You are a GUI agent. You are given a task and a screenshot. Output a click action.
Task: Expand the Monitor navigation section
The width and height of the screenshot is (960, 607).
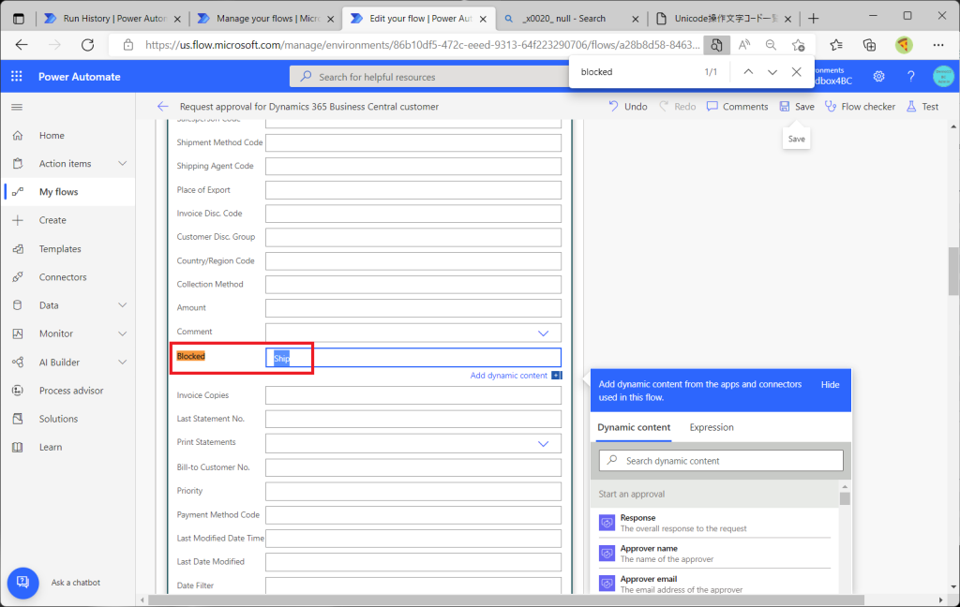tap(123, 333)
